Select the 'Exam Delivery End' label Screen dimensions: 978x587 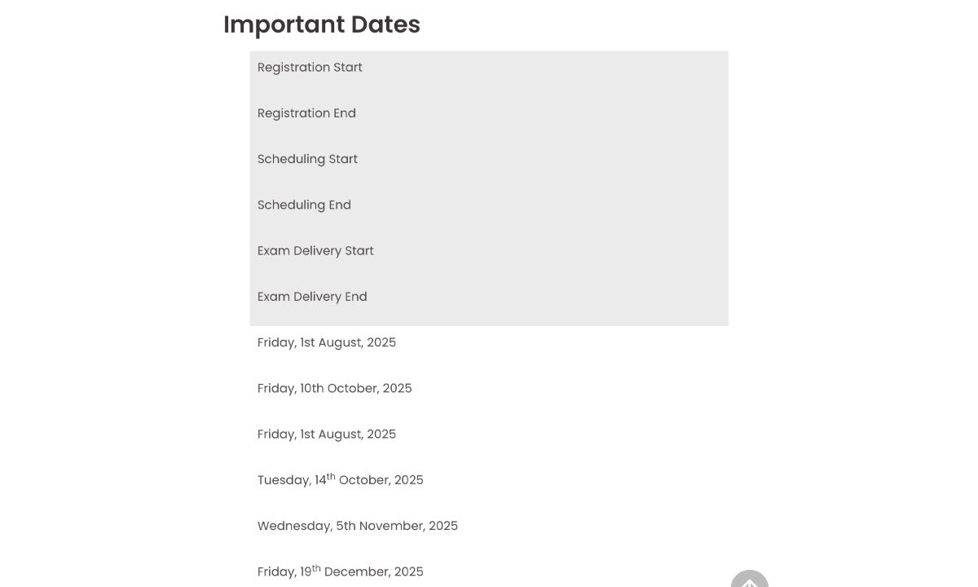coord(312,297)
